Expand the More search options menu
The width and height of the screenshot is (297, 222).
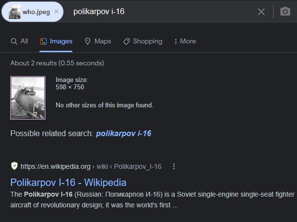[184, 41]
